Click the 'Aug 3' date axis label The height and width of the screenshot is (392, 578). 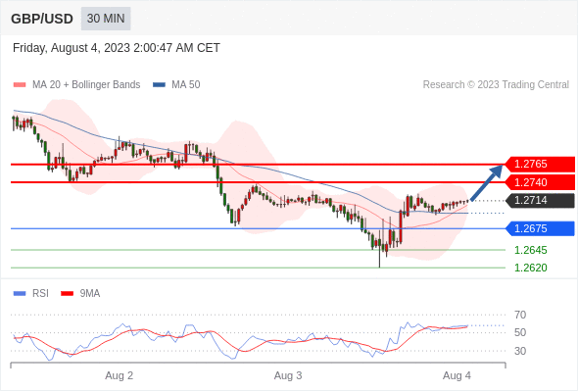coord(288,375)
